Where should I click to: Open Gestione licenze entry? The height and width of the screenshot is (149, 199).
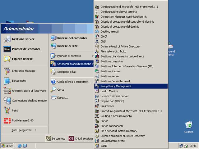(x=131, y=71)
